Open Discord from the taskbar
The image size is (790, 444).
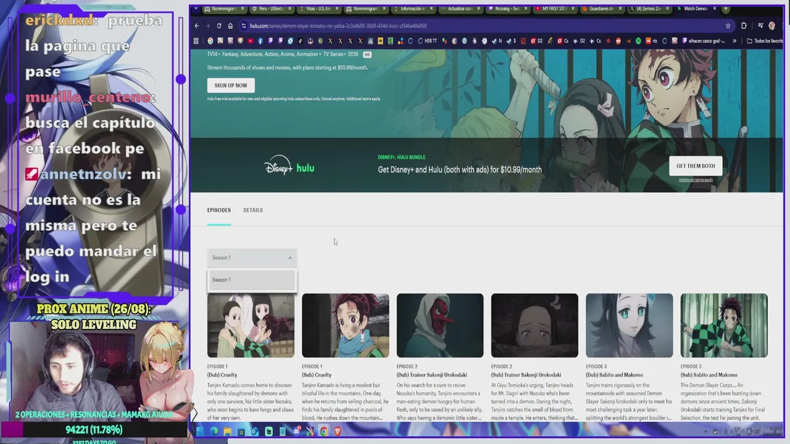pos(296,432)
